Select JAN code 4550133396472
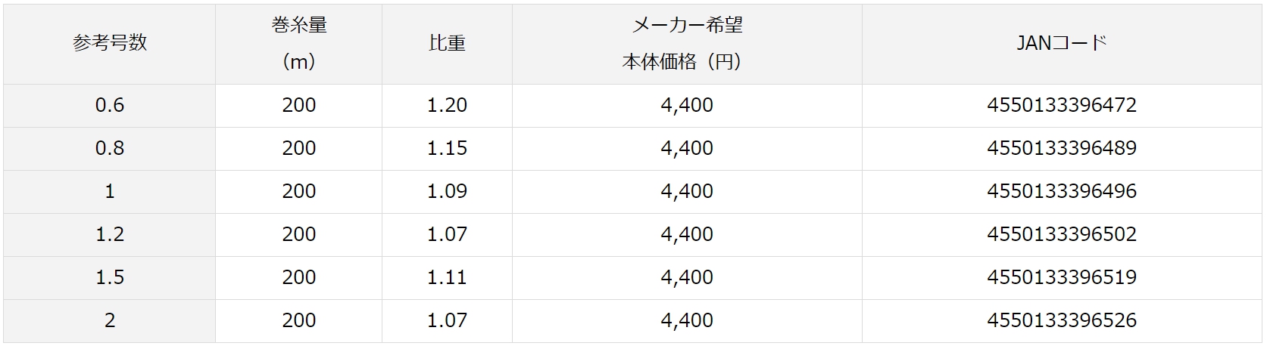This screenshot has width=1267, height=346. pos(1061,105)
